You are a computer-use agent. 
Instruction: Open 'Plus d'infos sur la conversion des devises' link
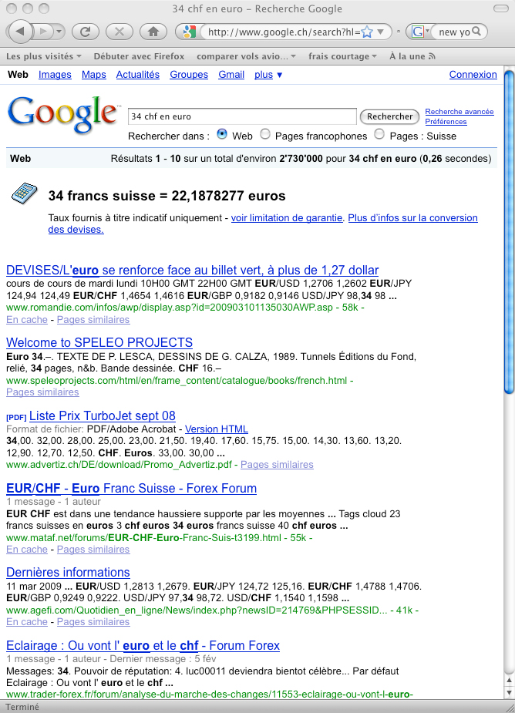pos(412,218)
